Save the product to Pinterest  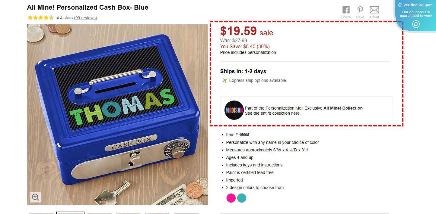[360, 10]
